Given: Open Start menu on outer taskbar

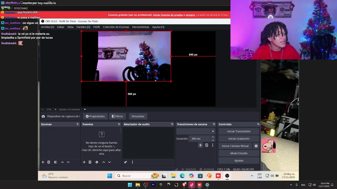Looking at the screenshot, I should (x=130, y=185).
